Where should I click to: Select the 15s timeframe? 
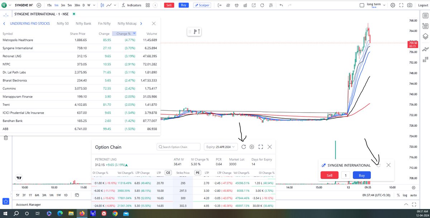[49, 5]
